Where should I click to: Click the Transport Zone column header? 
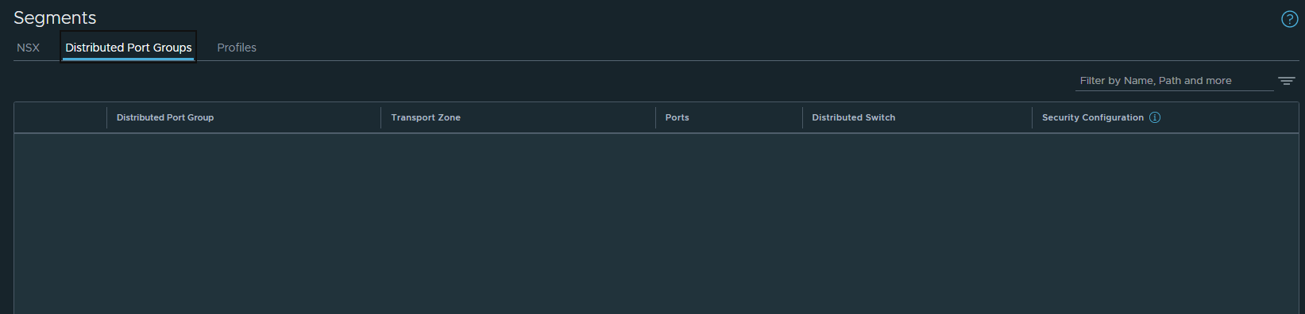pyautogui.click(x=426, y=117)
